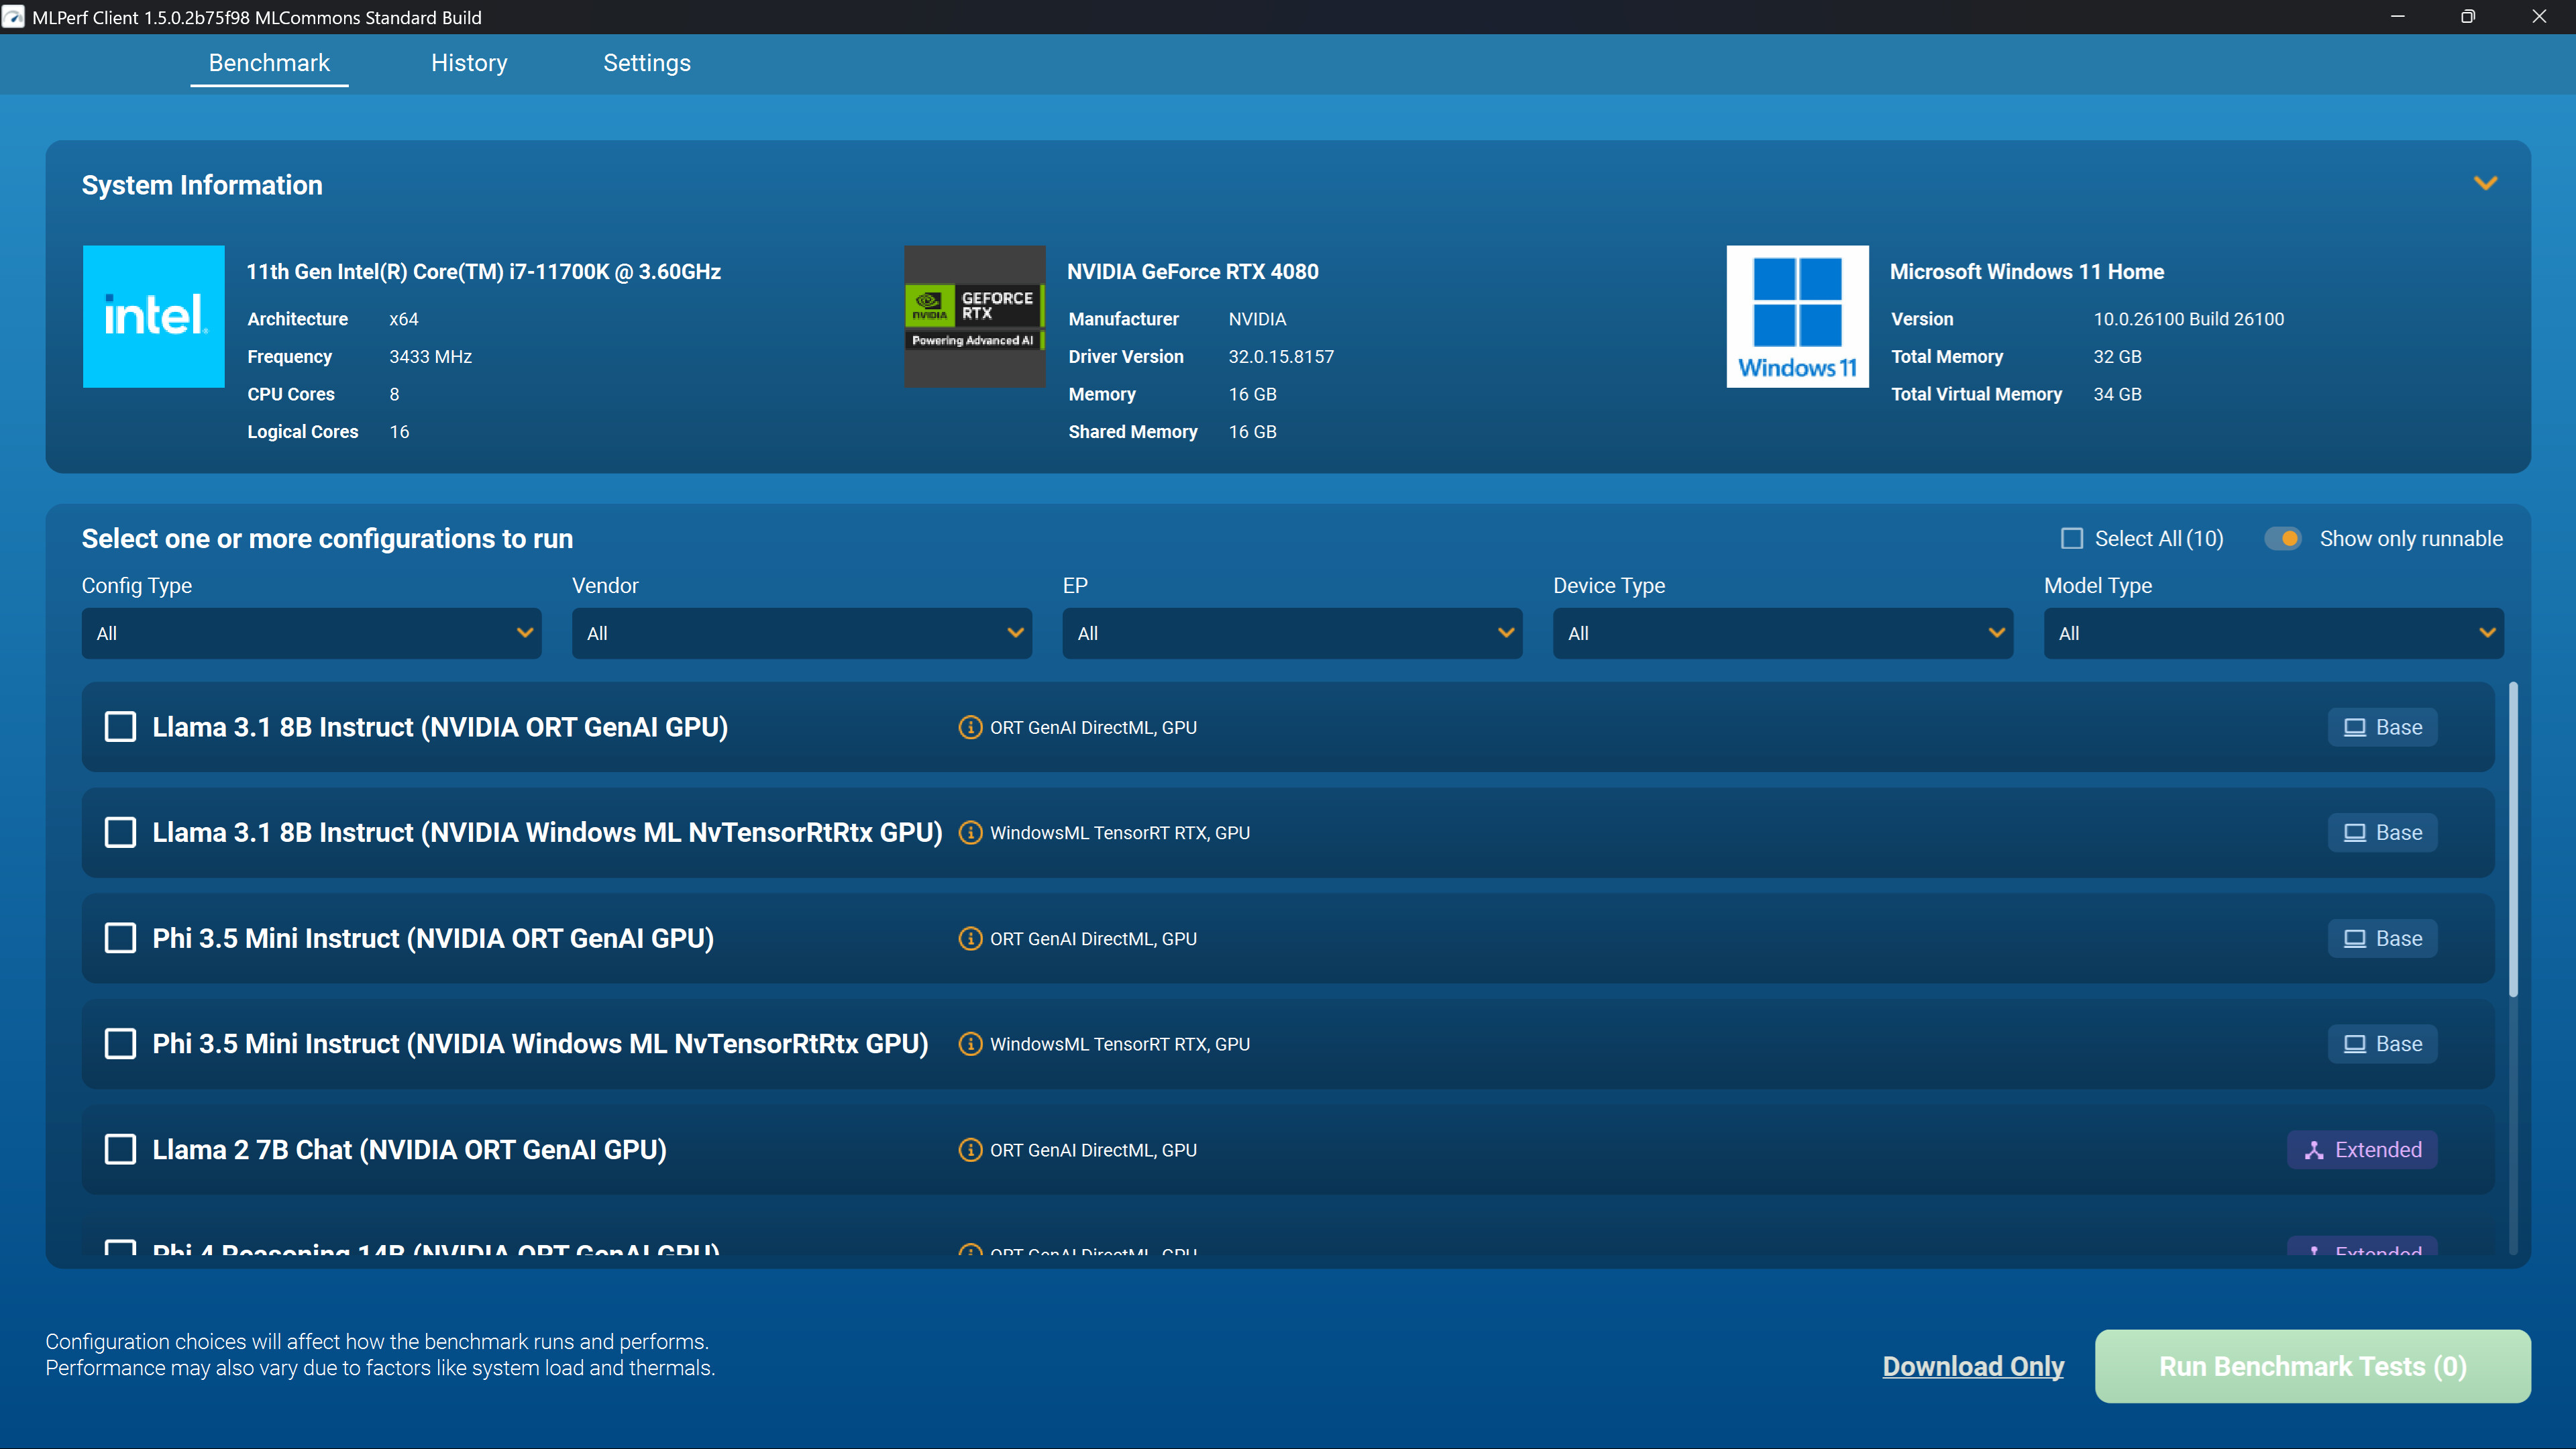2576x1449 pixels.
Task: Check Phi 3.5 Mini Instruct ORT GenAI GPU
Action: [120, 938]
